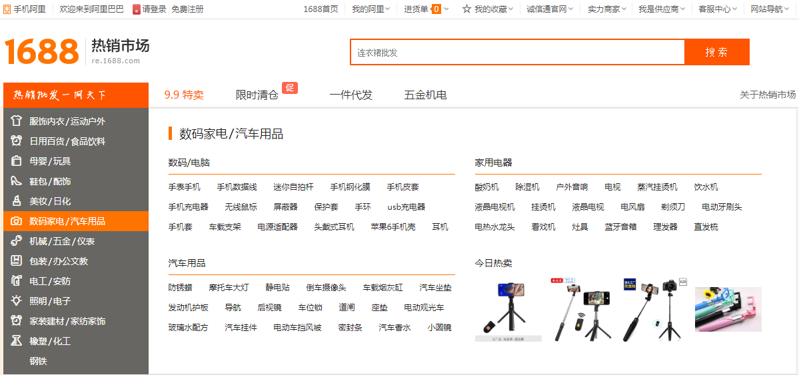This screenshot has height=375, width=799.
Task: Click the 无线鼠标 link
Action: (241, 207)
